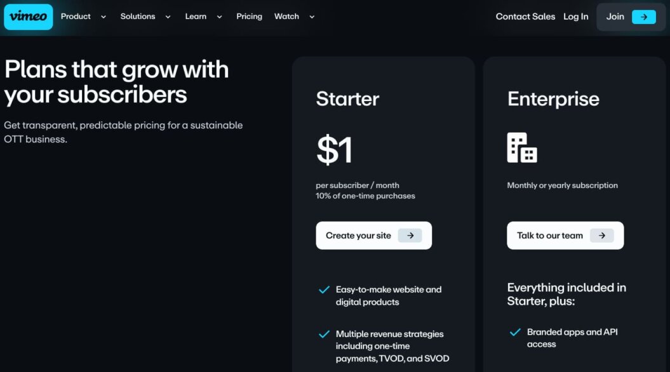Click the checkmark beside Multiple revenue strategies
Viewport: 670px width, 372px height.
[x=324, y=333]
